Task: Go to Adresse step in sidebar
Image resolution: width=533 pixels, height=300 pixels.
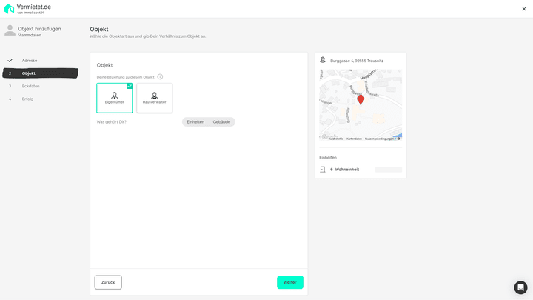Action: (x=30, y=61)
